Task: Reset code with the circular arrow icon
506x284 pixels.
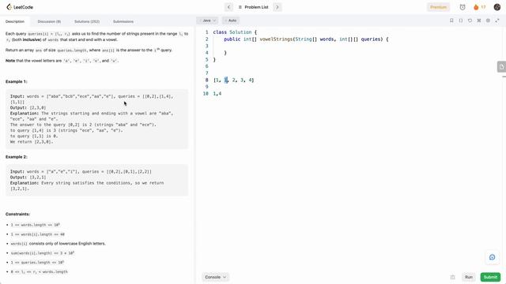Action: pos(470,21)
